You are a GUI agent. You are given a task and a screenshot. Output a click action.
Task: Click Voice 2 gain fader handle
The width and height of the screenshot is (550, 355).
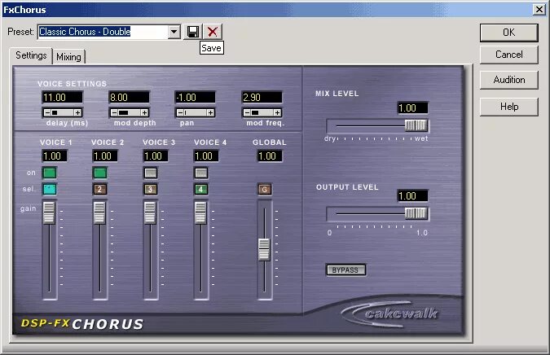click(x=99, y=213)
